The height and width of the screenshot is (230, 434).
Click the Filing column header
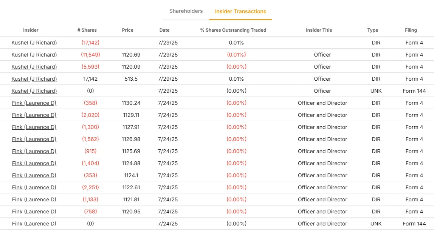point(411,30)
